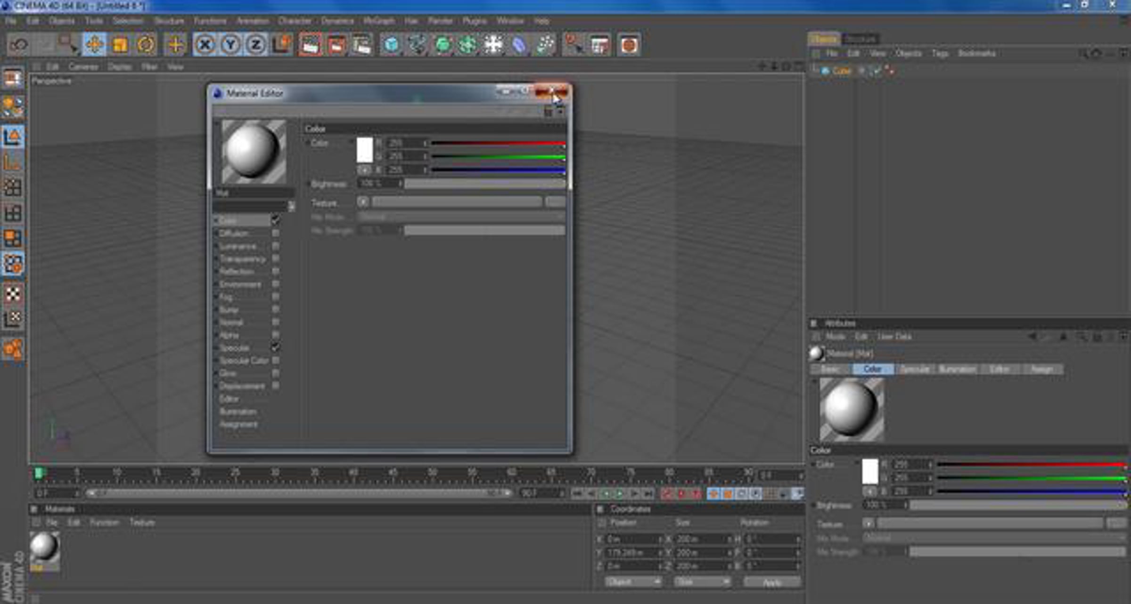Open the Object coordinate mode dropdown
Viewport: 1131px width, 604px height.
[x=632, y=582]
